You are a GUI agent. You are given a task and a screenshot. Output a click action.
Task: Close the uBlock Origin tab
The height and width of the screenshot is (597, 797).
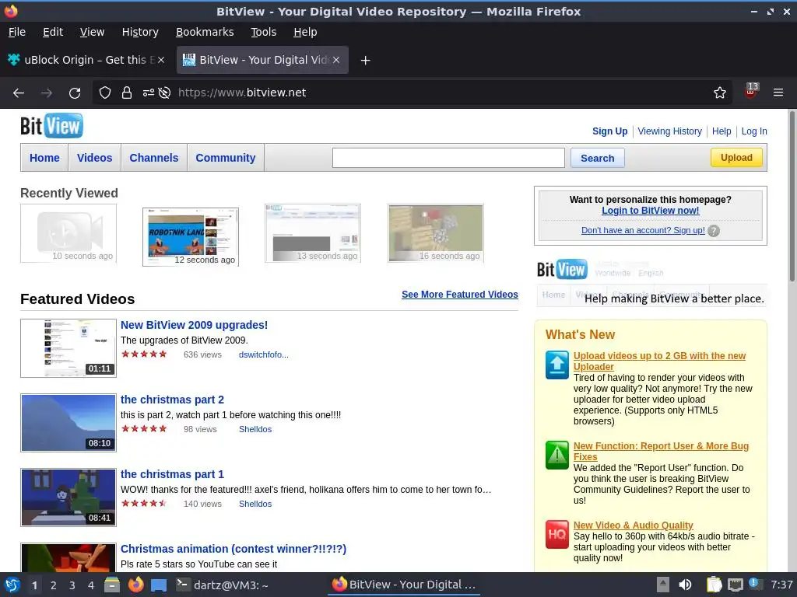(x=160, y=60)
